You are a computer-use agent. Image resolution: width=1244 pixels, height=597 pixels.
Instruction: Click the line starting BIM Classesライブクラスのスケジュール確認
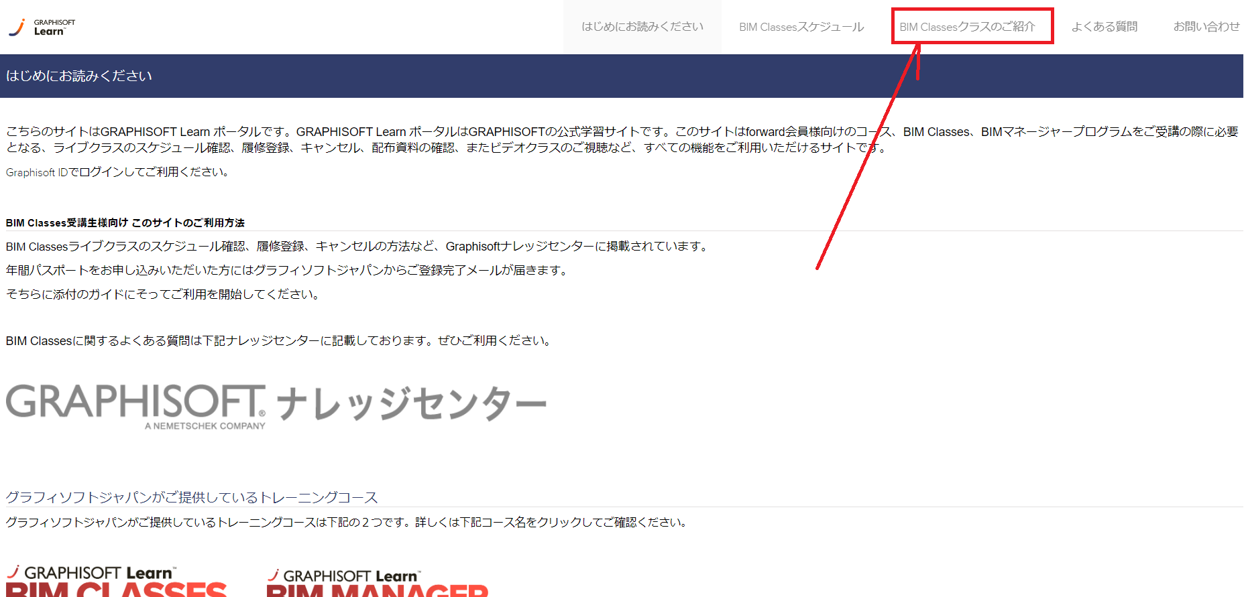(358, 247)
